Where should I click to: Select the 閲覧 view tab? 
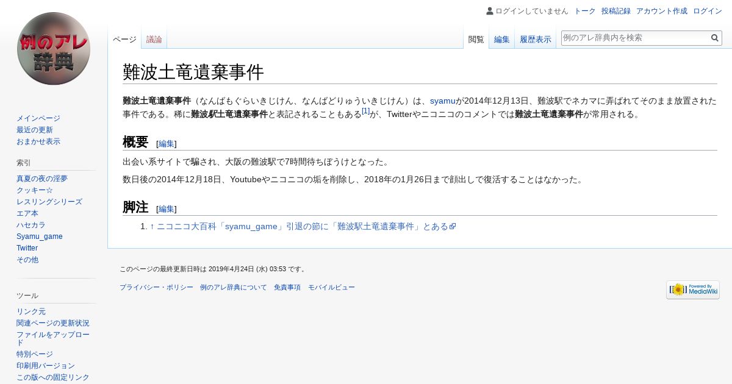coord(476,40)
